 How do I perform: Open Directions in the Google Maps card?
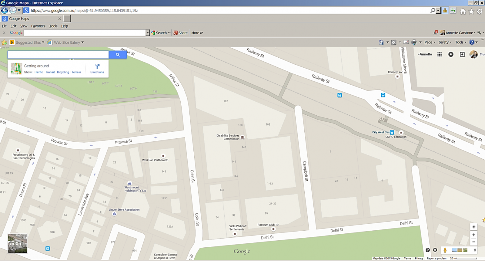(x=97, y=69)
